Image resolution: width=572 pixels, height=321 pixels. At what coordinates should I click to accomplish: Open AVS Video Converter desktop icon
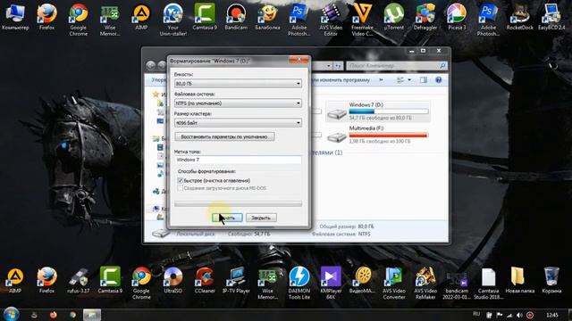[x=393, y=284]
